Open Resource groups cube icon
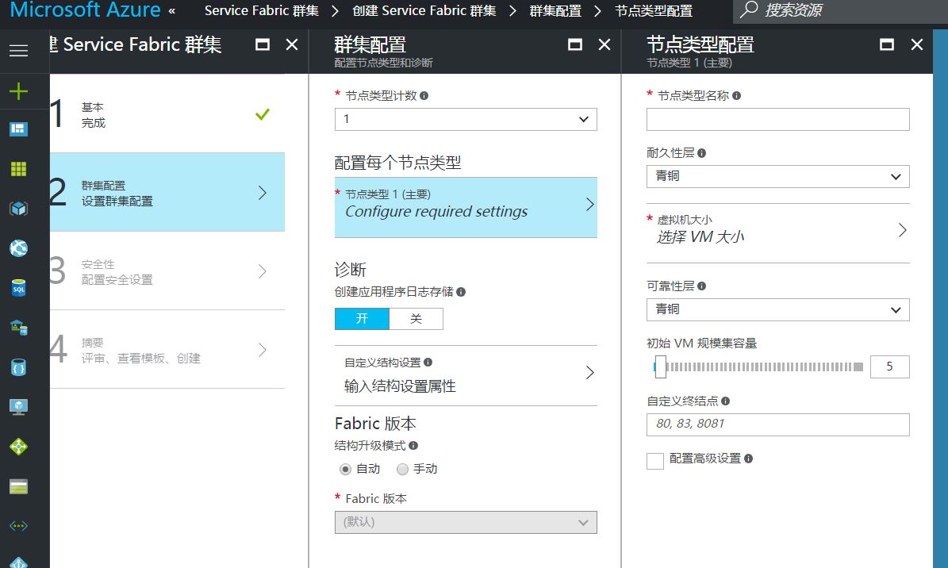This screenshot has height=568, width=948. tap(19, 209)
